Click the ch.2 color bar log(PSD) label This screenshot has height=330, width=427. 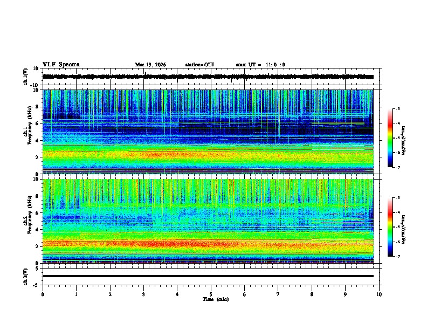click(404, 229)
